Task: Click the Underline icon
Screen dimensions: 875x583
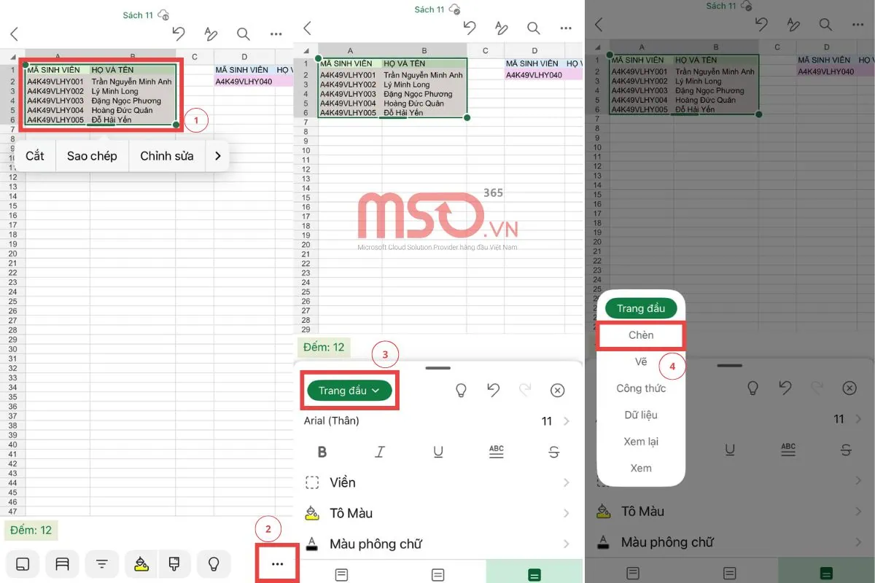Action: point(438,451)
